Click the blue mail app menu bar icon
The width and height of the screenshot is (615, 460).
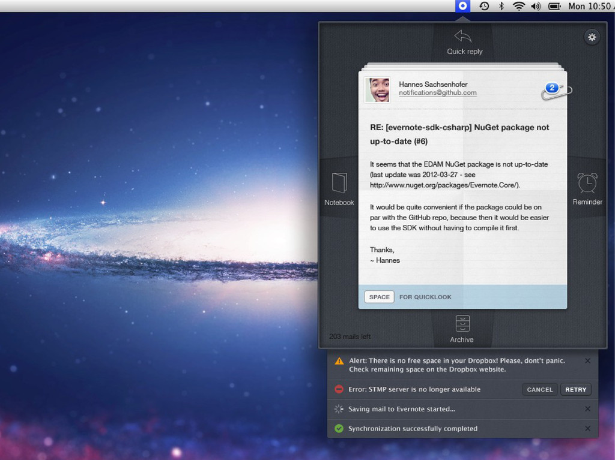tap(463, 6)
